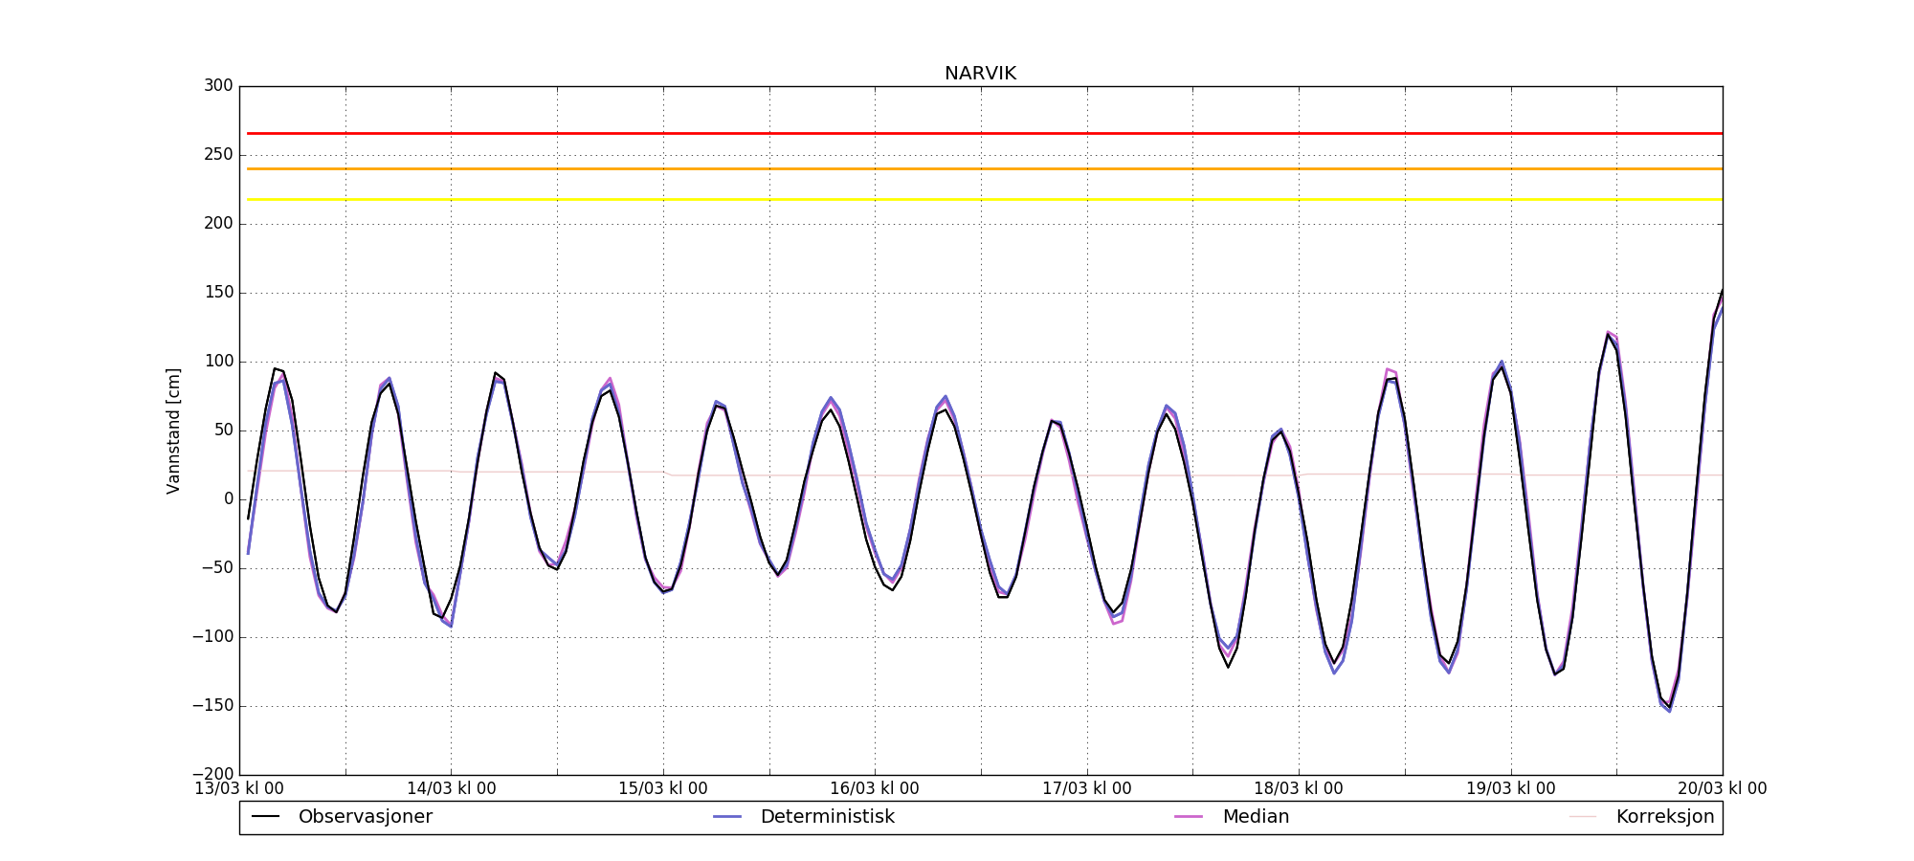Click the Korreksjon legend label
1914x861 pixels.
tap(1664, 817)
